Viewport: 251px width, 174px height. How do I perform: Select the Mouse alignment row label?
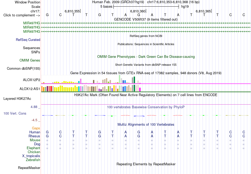pos(35,140)
